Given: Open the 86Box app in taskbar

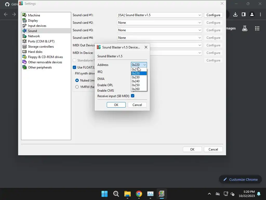Looking at the screenshot, I should click(162, 194).
